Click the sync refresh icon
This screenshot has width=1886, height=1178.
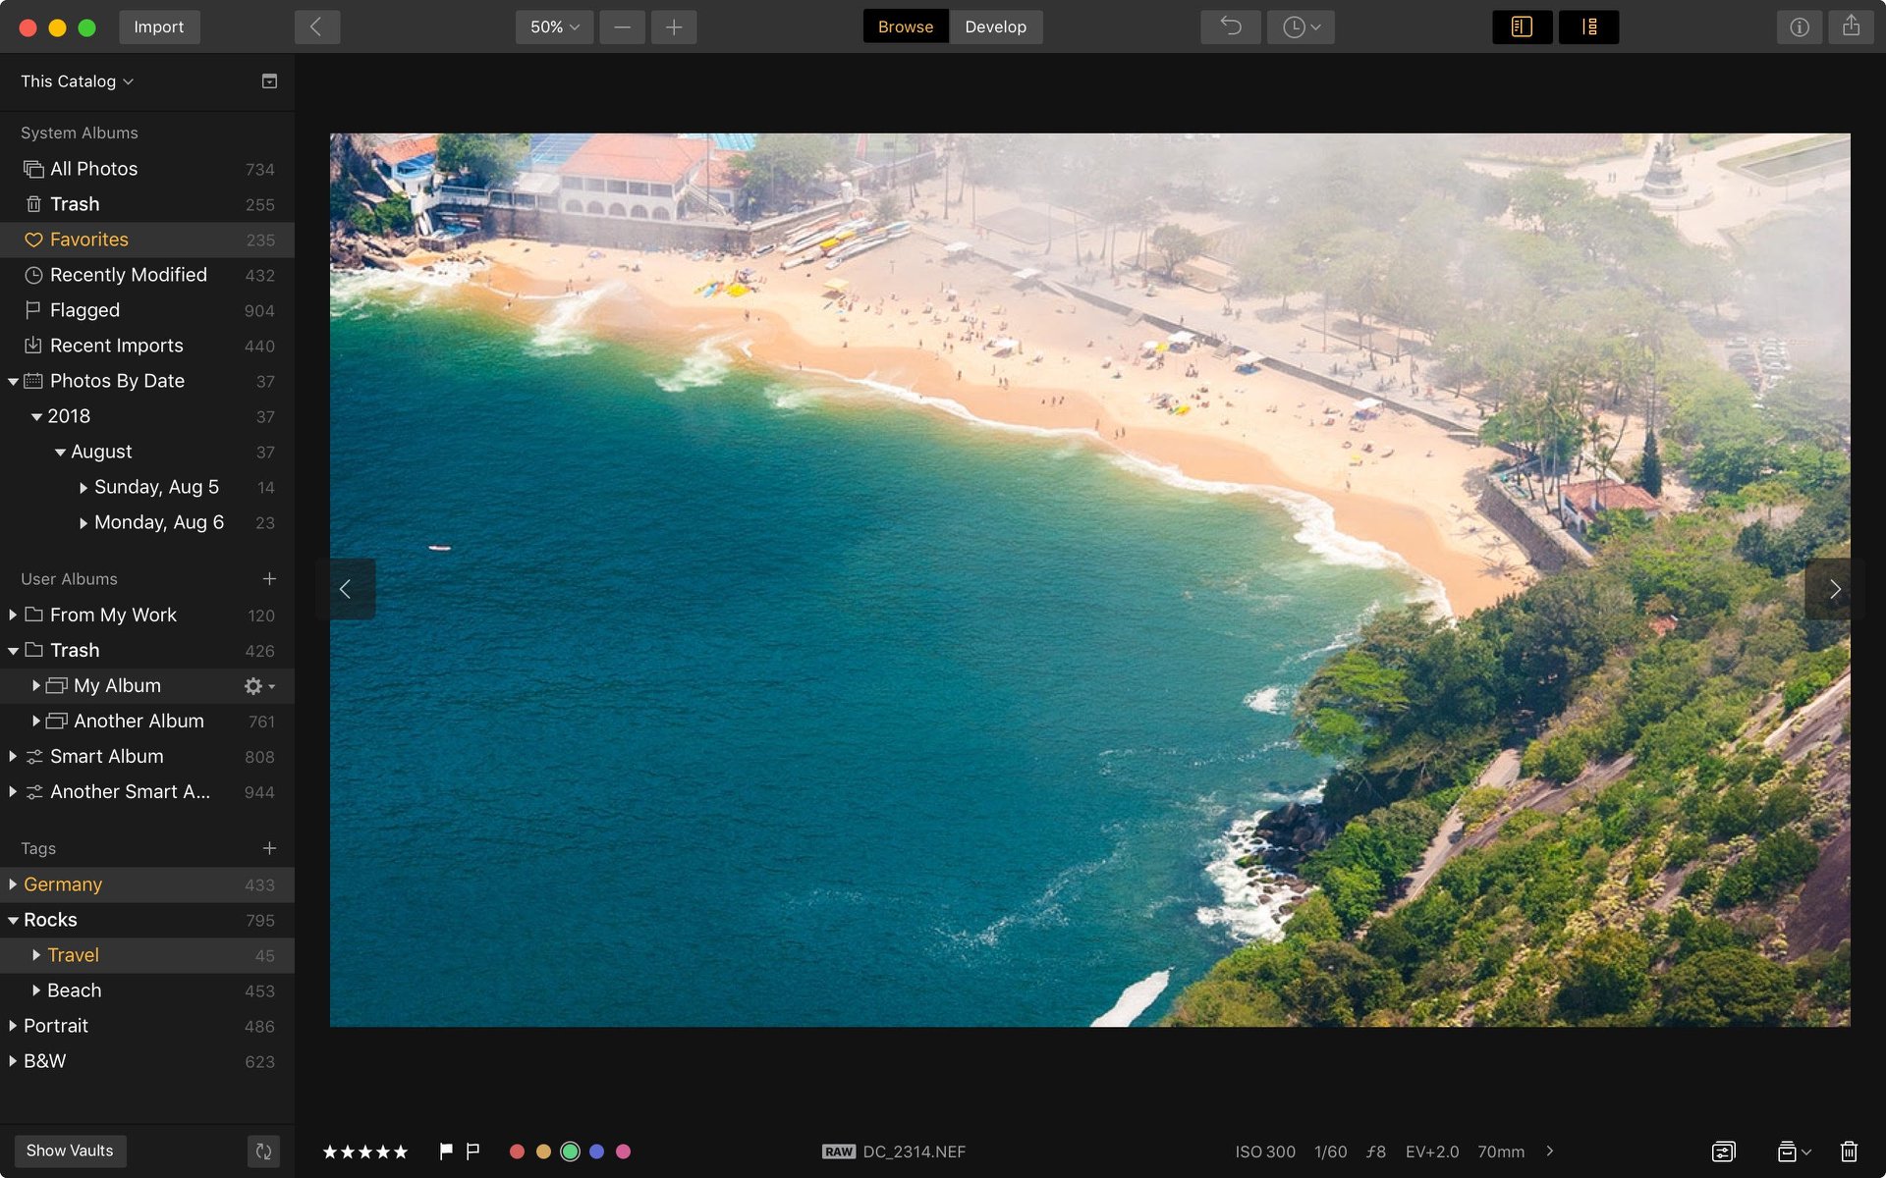[x=263, y=1151]
